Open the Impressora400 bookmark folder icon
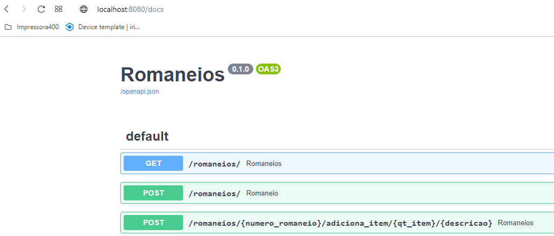This screenshot has width=554, height=236. click(8, 27)
